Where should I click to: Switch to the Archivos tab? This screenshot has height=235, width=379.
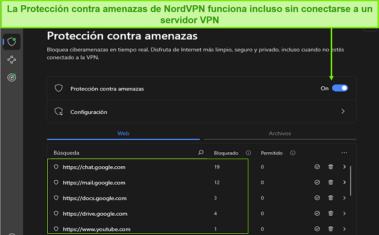(x=280, y=133)
